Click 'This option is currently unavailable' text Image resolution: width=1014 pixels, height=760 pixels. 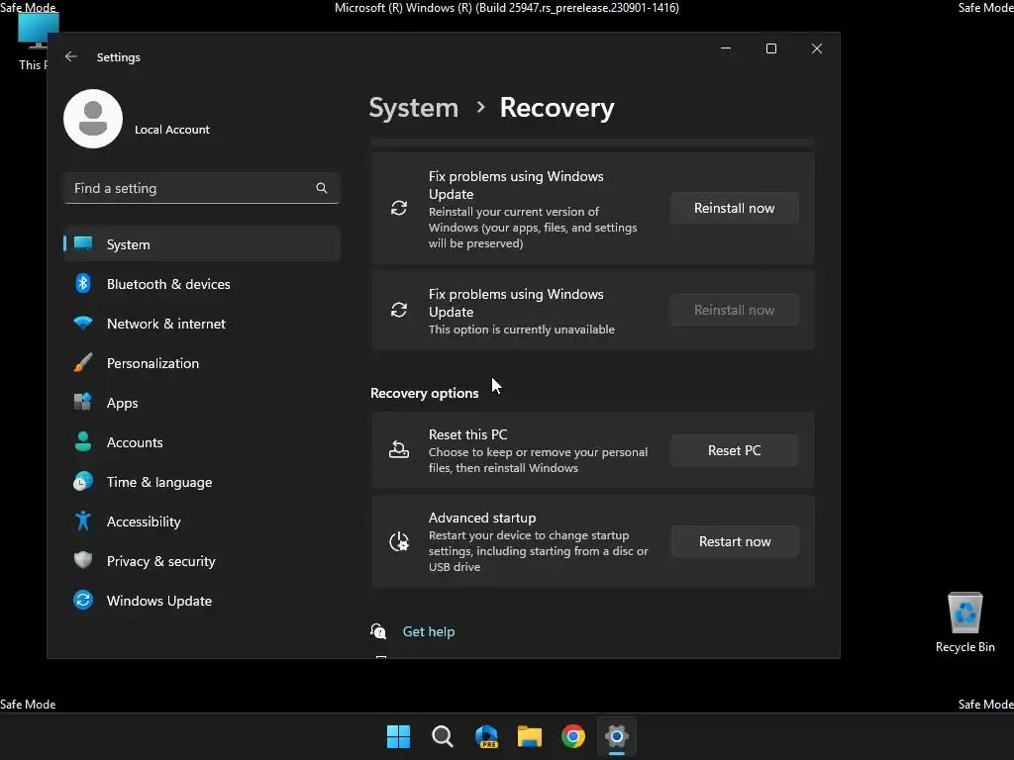521,330
